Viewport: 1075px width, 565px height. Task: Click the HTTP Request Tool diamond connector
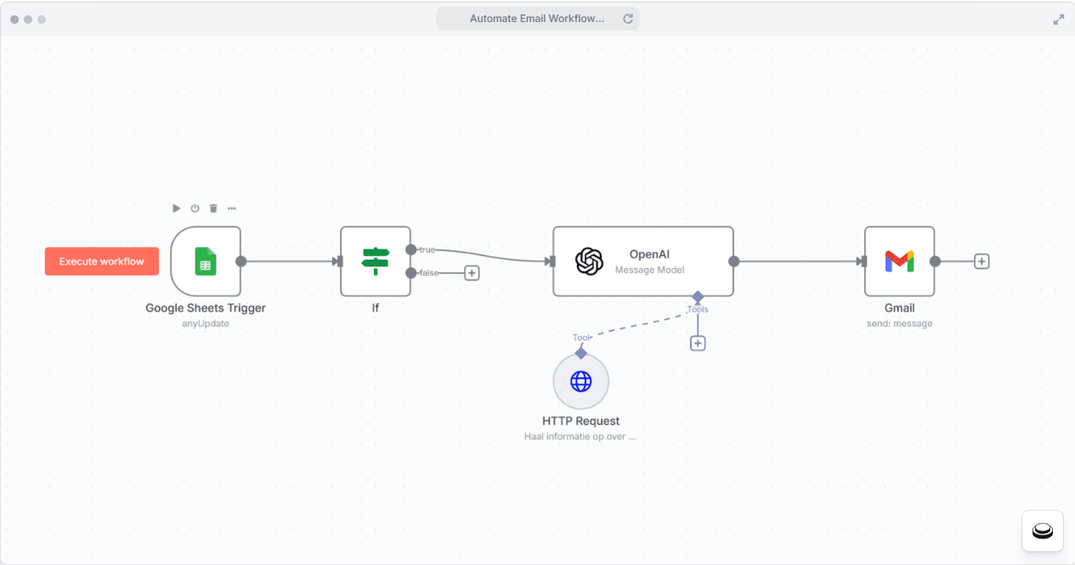click(581, 353)
